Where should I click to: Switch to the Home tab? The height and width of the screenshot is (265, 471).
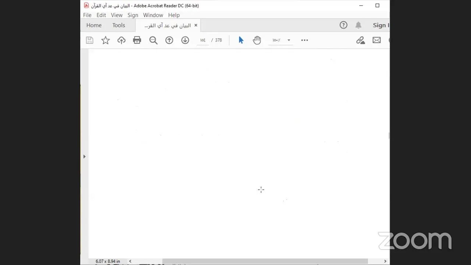[x=94, y=25]
